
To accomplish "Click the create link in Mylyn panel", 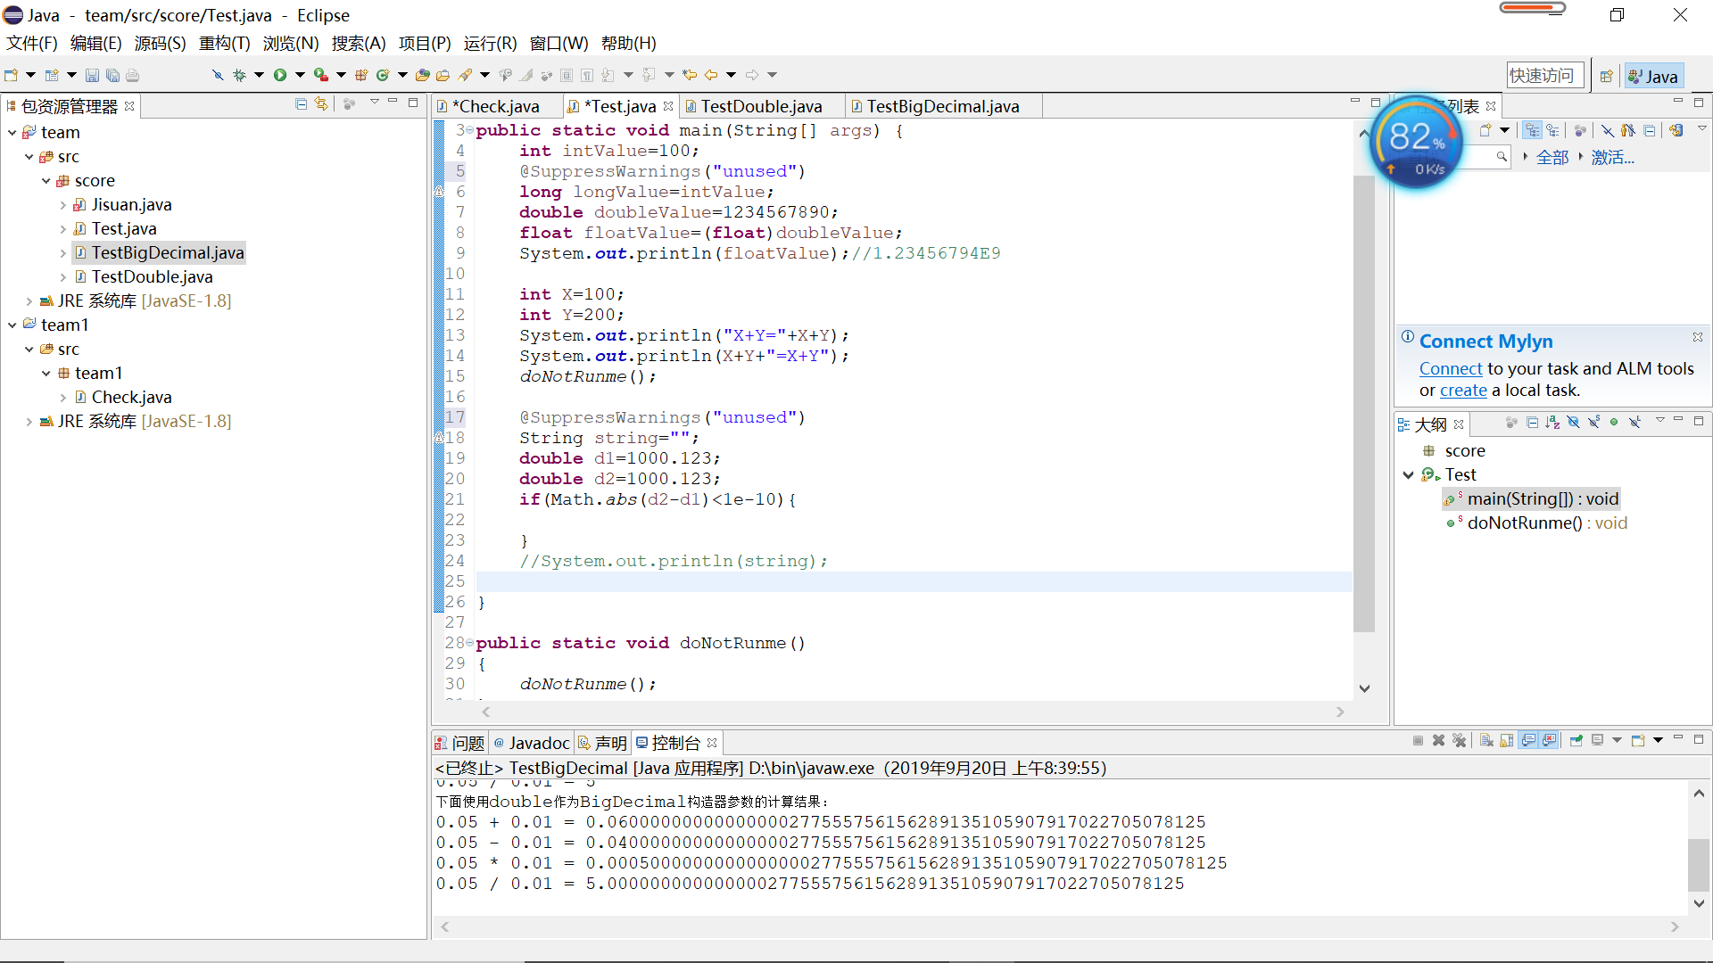I will pyautogui.click(x=1463, y=391).
